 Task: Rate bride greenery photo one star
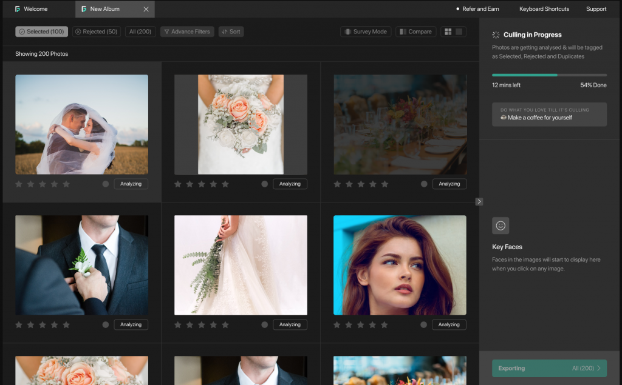coord(178,325)
